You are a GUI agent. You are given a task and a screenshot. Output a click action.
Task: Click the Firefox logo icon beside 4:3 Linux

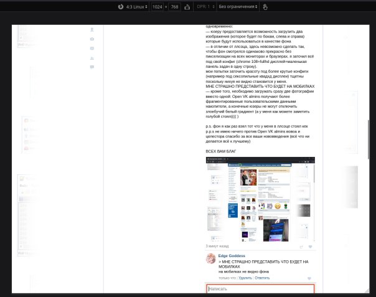coord(121,7)
